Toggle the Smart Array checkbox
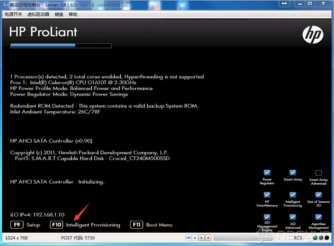 click(293, 172)
